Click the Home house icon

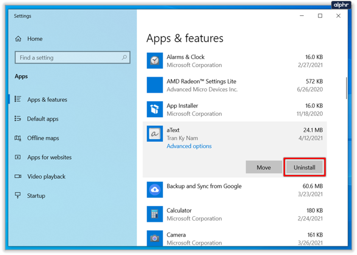pyautogui.click(x=18, y=39)
